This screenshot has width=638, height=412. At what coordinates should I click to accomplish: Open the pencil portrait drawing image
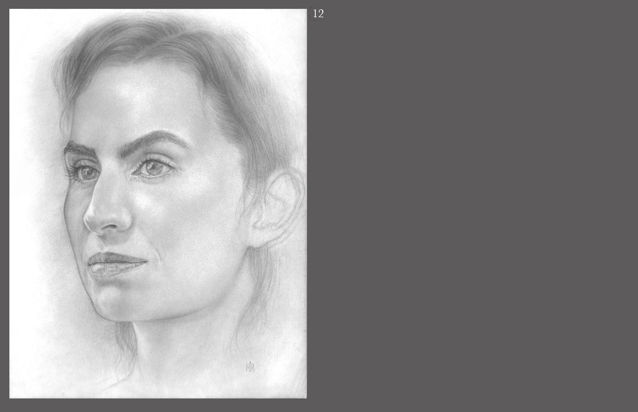pyautogui.click(x=158, y=203)
